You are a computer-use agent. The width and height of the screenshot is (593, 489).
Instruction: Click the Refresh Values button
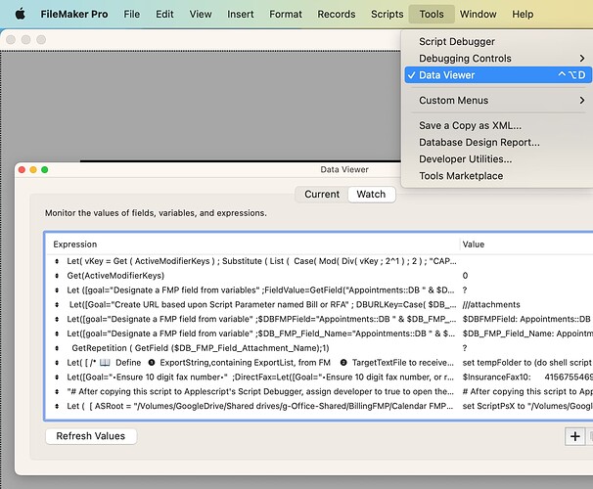tap(91, 436)
